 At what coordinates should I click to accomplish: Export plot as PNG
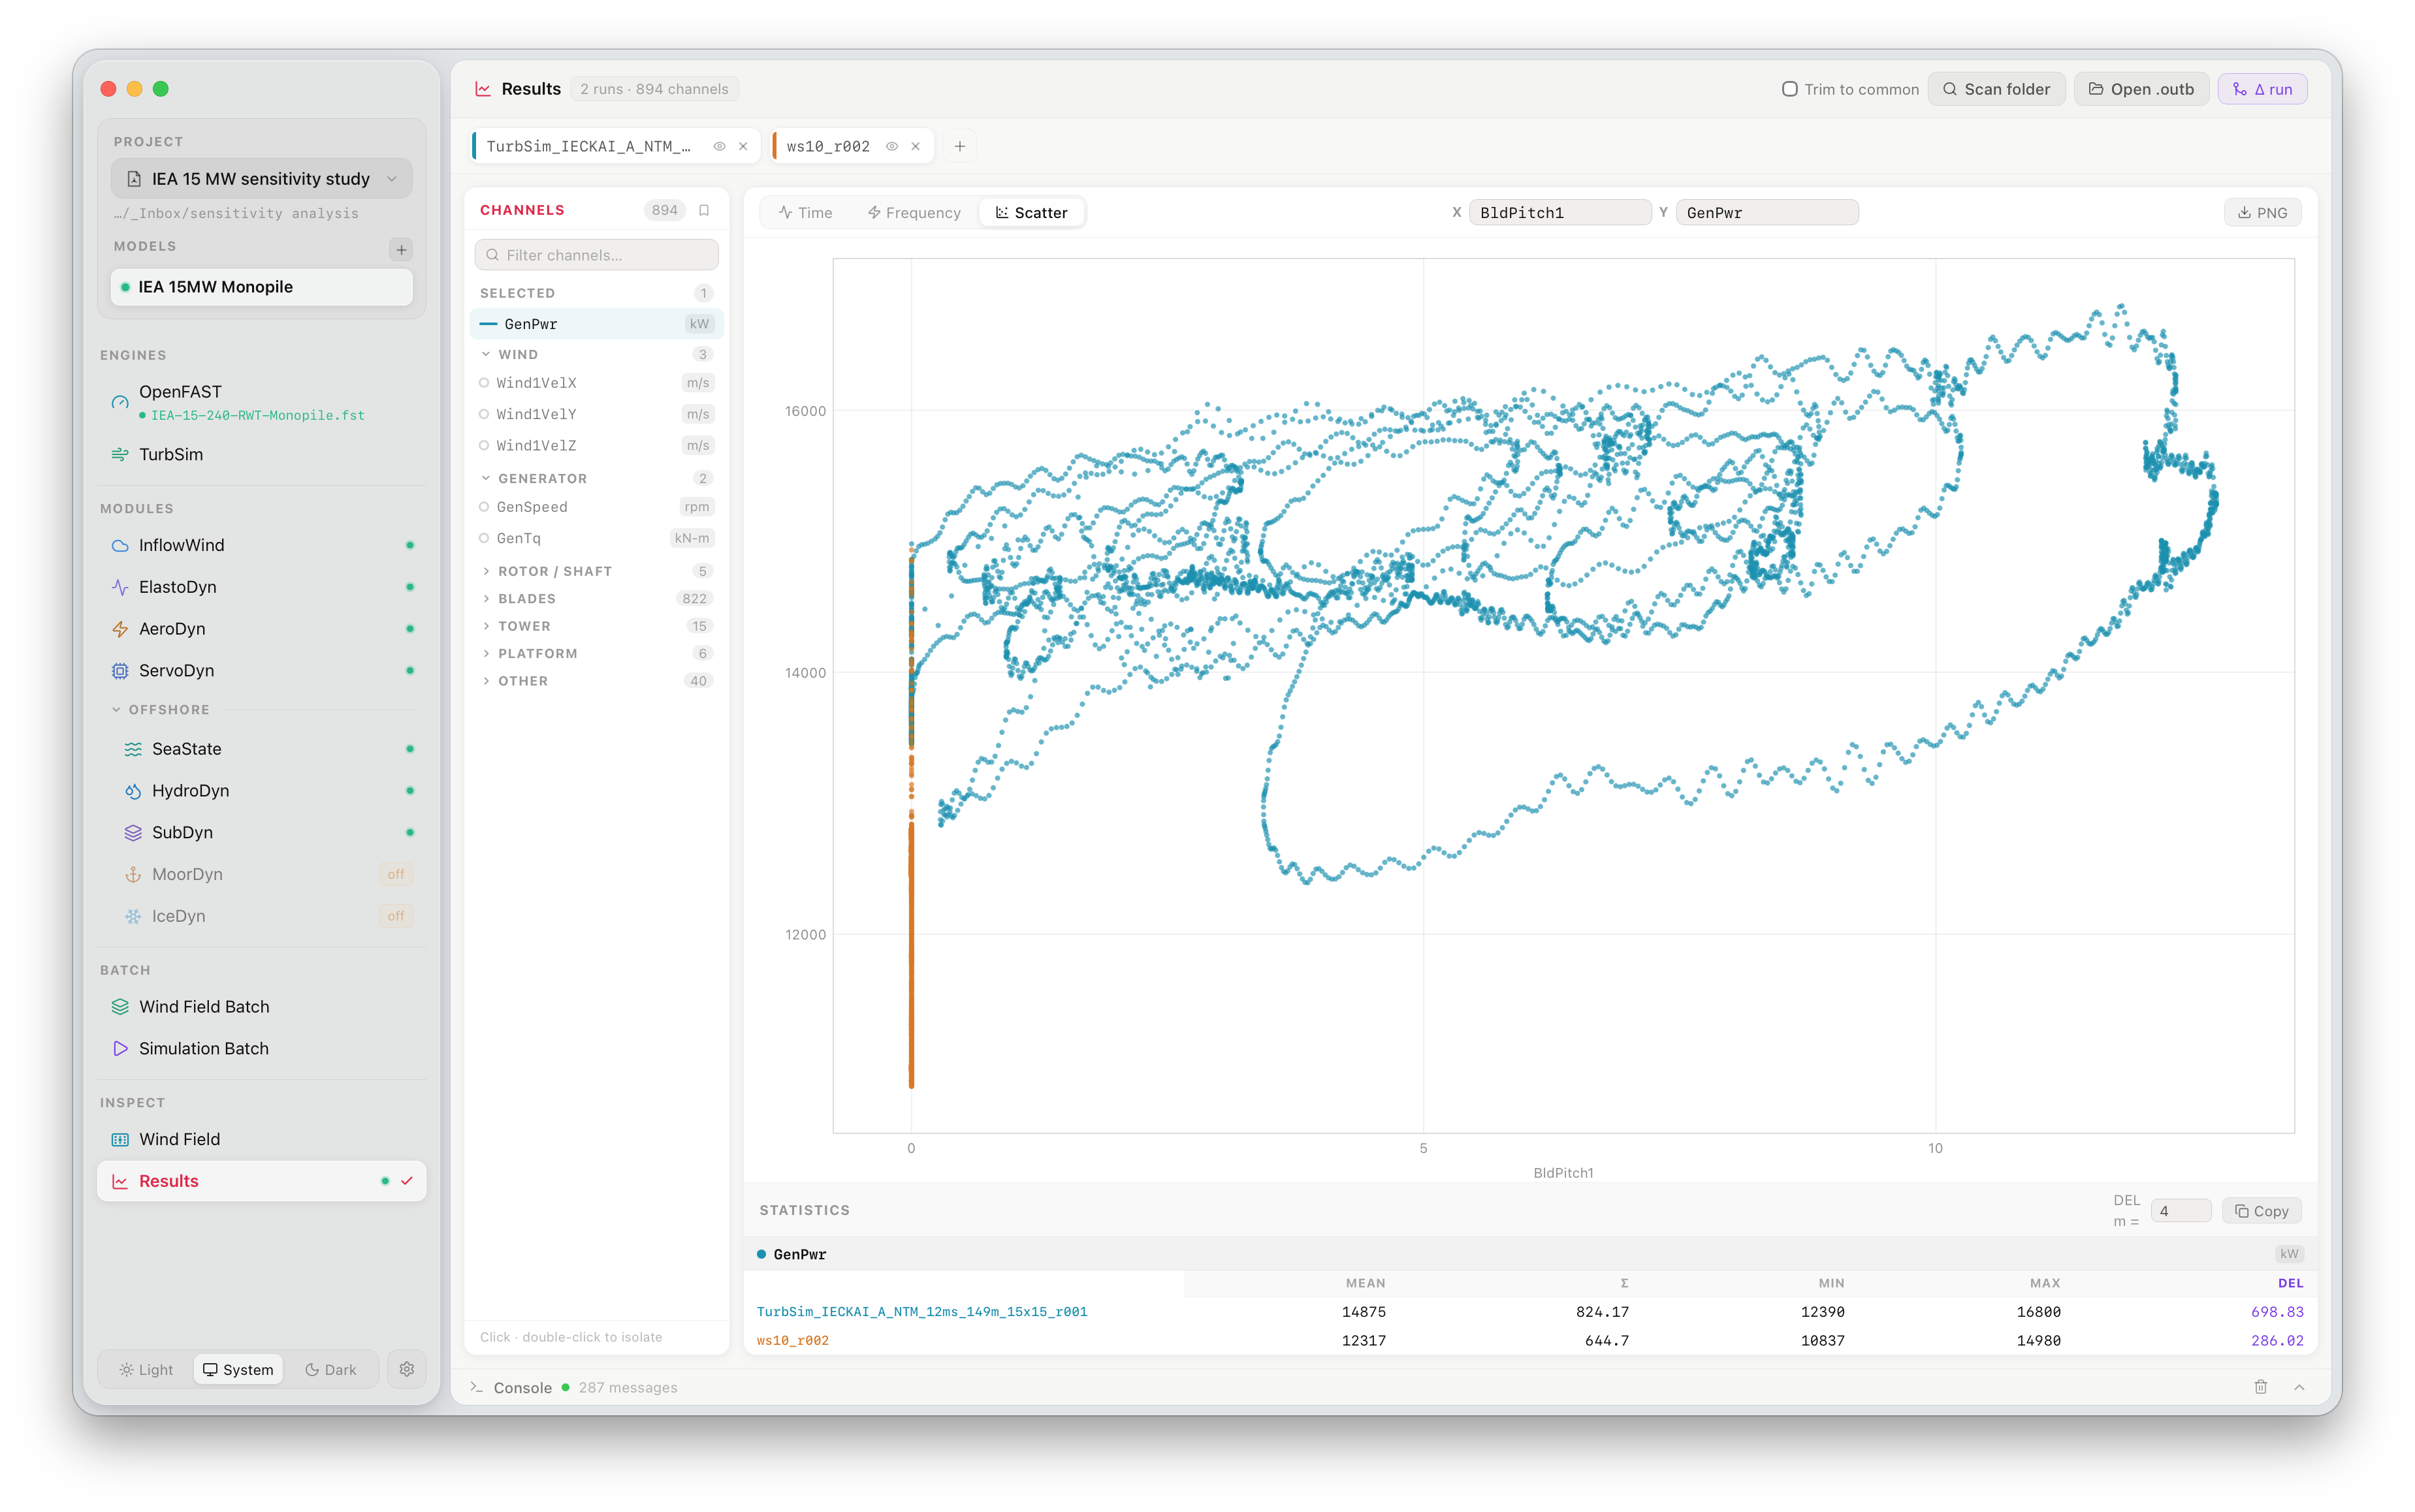2262,212
